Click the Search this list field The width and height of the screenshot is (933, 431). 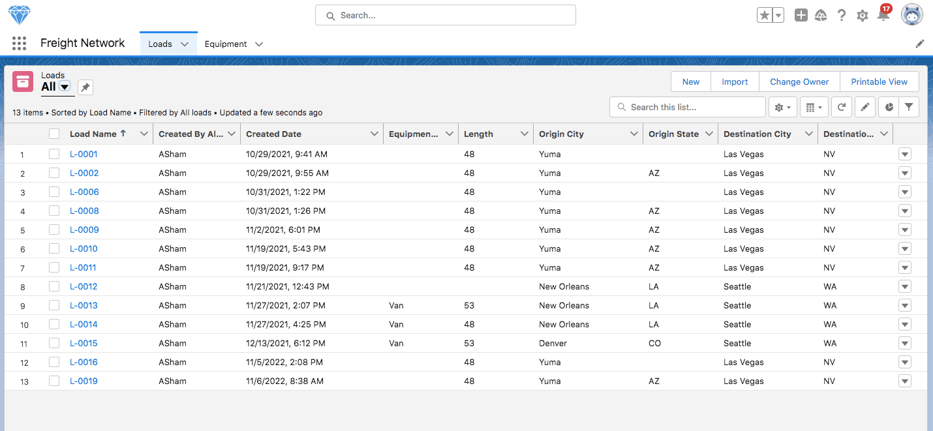pyautogui.click(x=688, y=107)
